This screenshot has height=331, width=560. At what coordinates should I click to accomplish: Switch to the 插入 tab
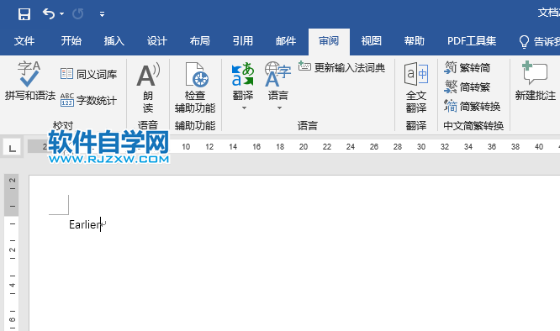tap(114, 41)
